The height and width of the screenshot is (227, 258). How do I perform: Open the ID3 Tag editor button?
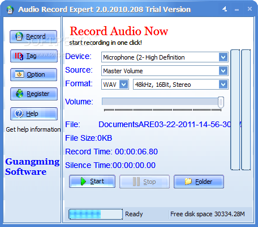[x=34, y=56]
